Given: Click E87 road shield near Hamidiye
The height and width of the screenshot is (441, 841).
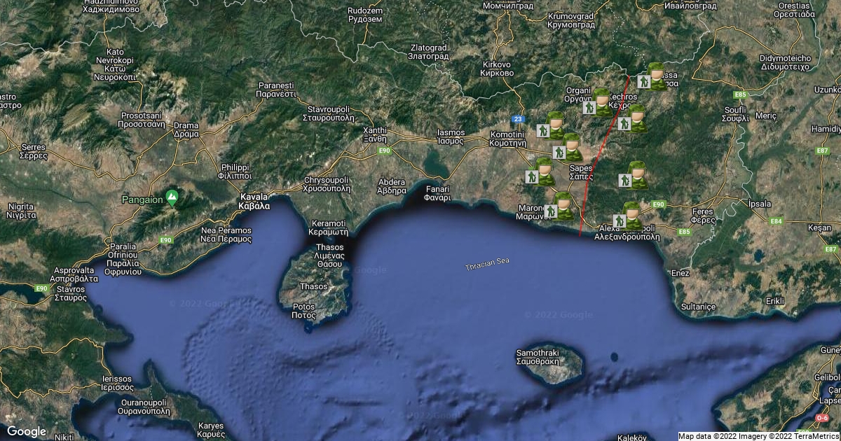Looking at the screenshot, I should point(823,150).
